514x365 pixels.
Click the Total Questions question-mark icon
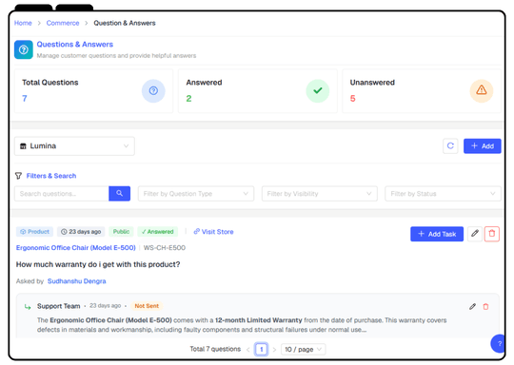pyautogui.click(x=153, y=90)
